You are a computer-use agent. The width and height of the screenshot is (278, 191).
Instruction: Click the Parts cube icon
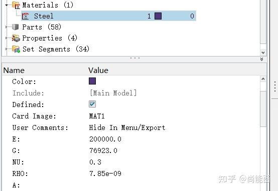click(x=16, y=27)
